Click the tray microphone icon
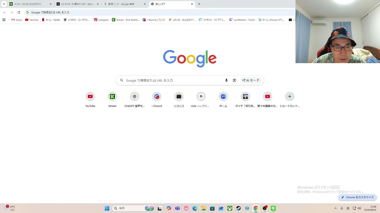380x213 pixels. [342, 208]
